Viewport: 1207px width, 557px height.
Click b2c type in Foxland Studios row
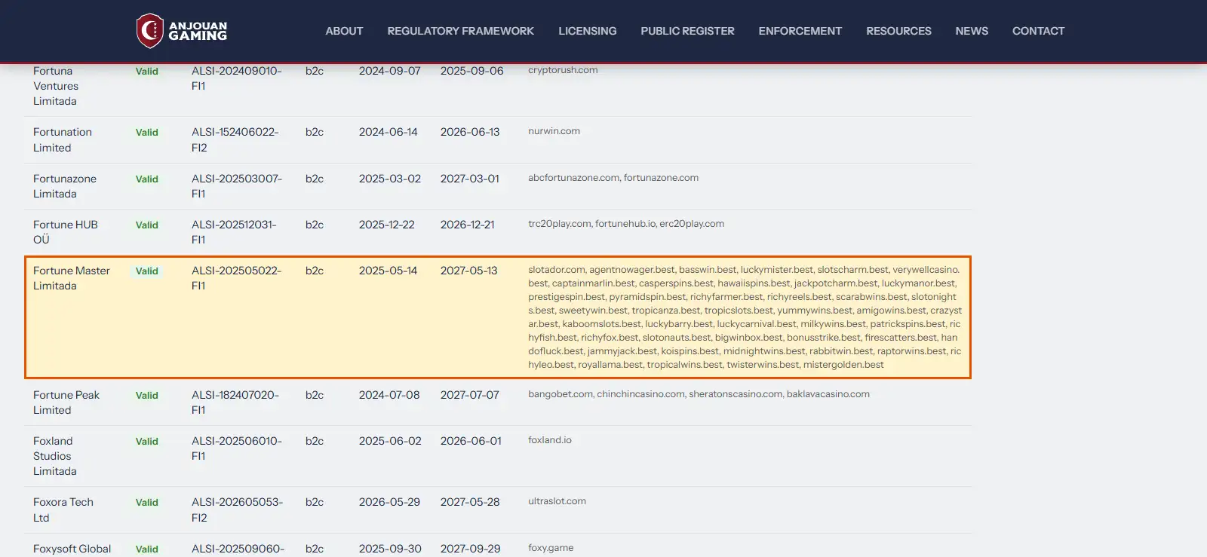point(315,441)
